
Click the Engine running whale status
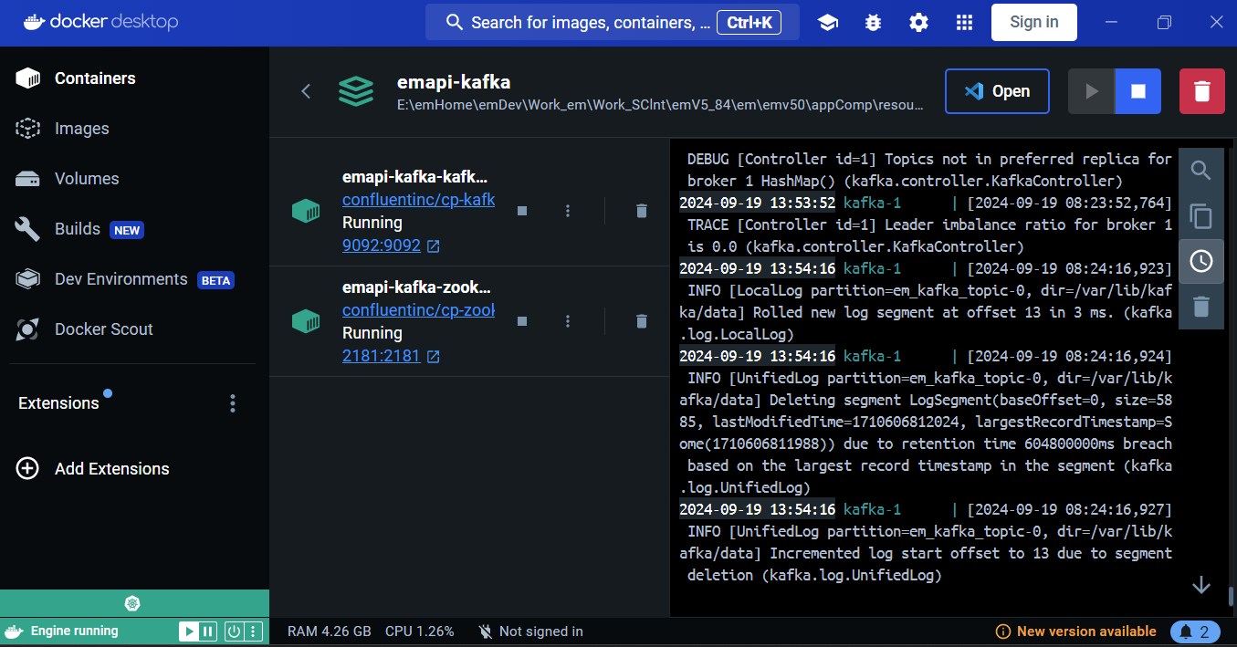click(62, 631)
